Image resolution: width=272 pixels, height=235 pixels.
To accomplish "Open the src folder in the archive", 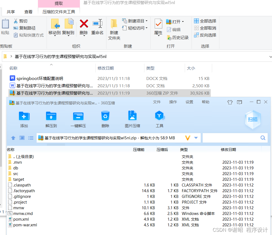I will (15, 173).
